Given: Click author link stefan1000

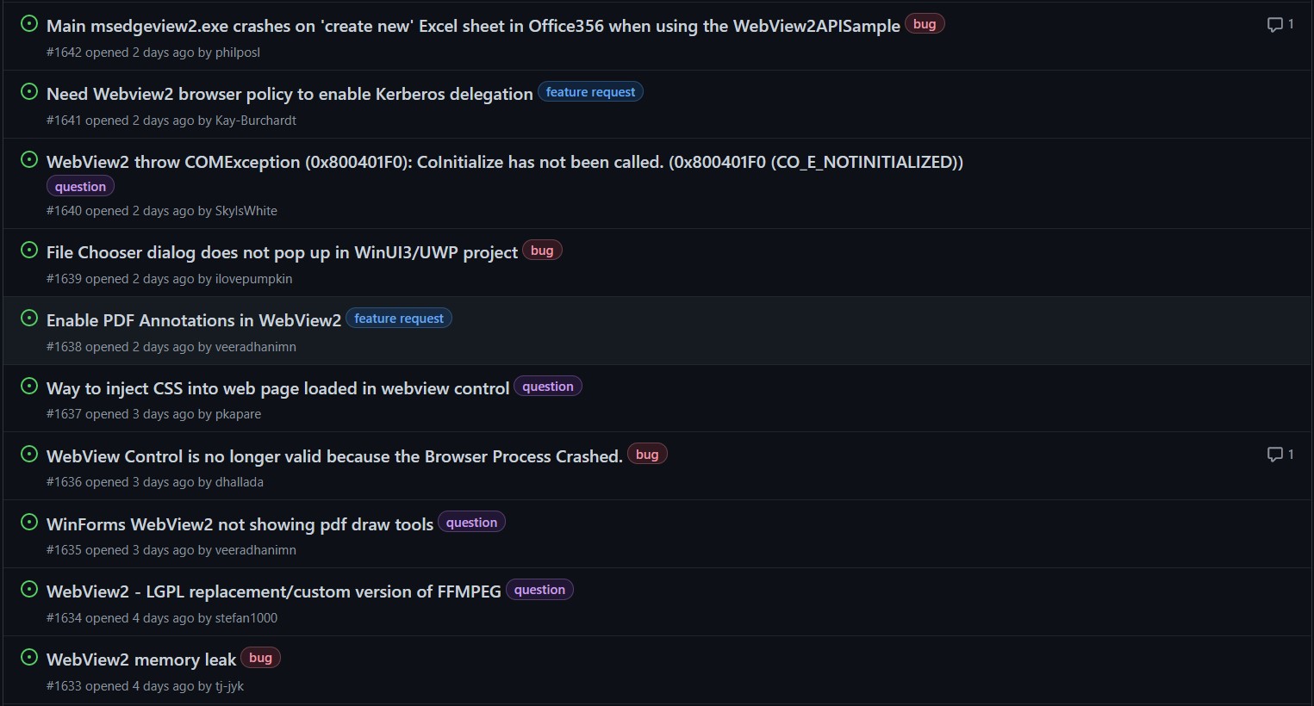Looking at the screenshot, I should 246,618.
